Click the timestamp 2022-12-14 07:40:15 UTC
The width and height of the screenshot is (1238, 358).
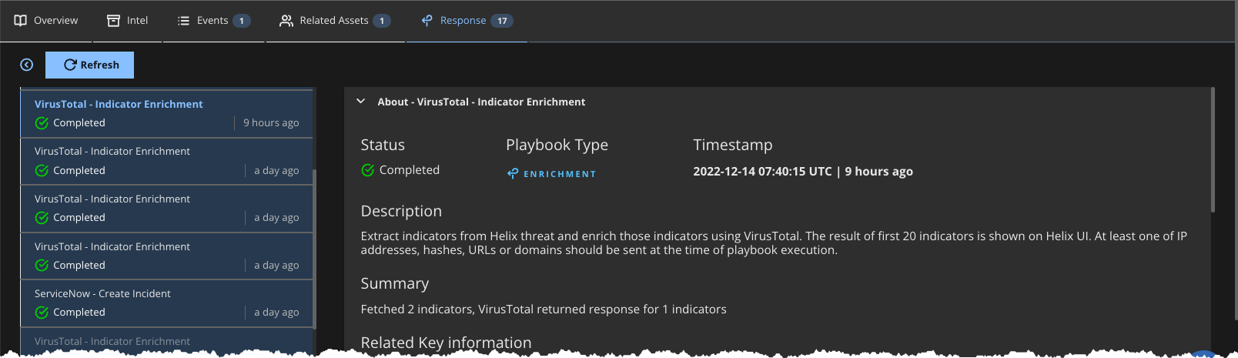762,172
